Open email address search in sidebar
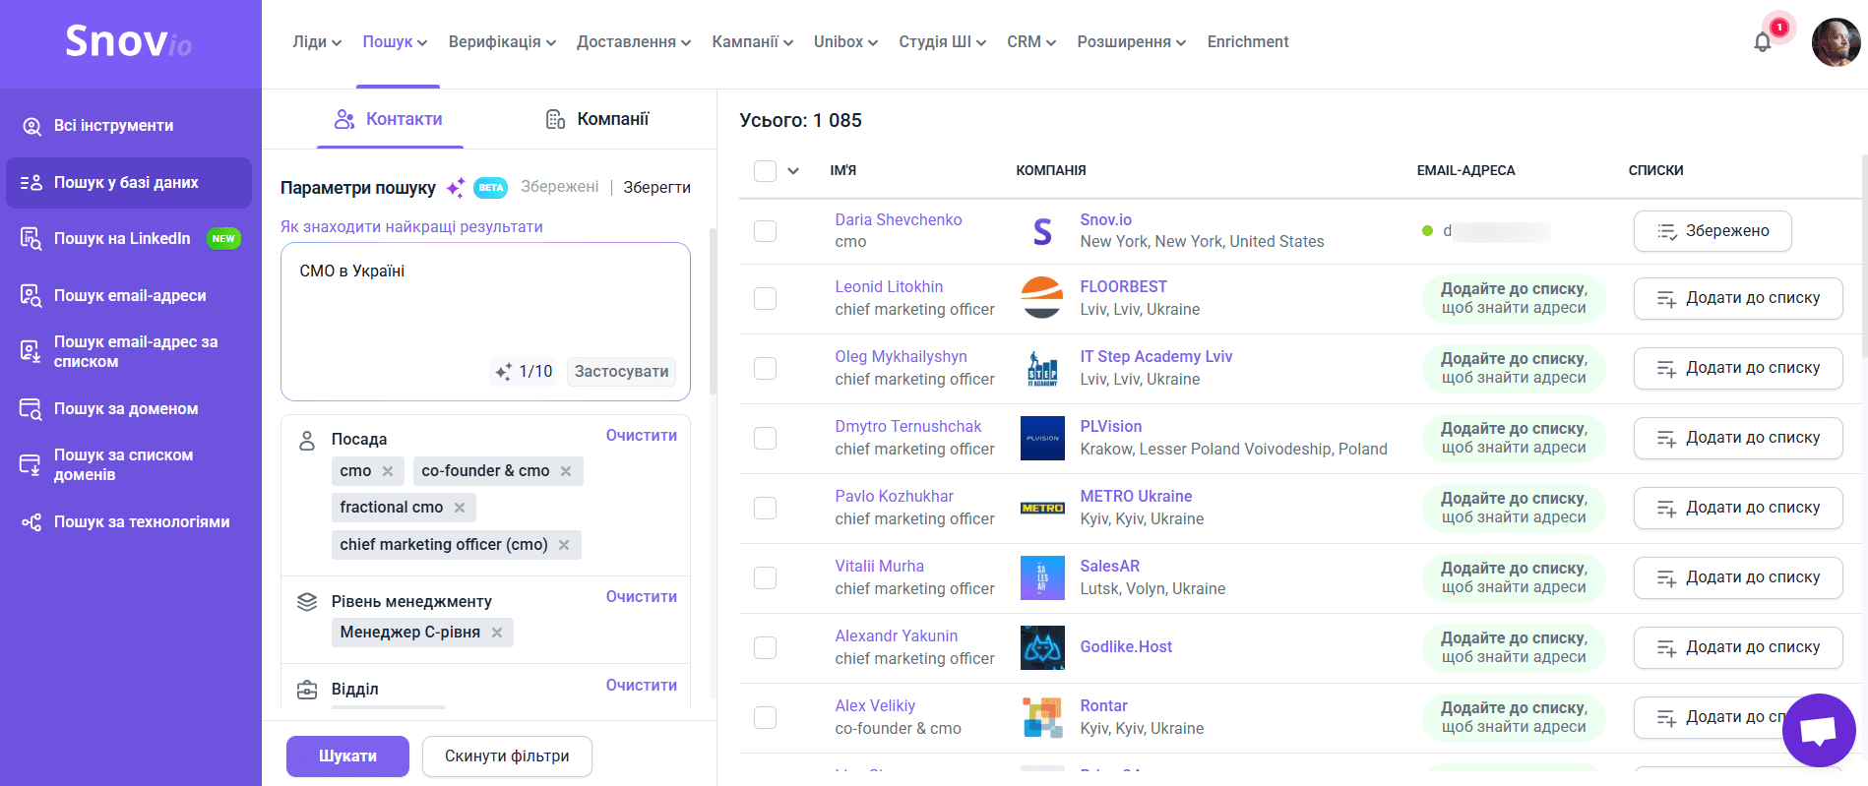The width and height of the screenshot is (1868, 786). pos(129,295)
